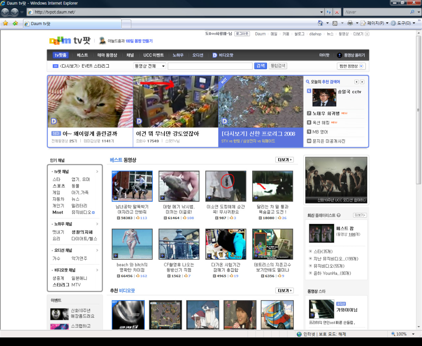Open the Favorites Center star icon
Screen dimensions: 422x346
5,23
